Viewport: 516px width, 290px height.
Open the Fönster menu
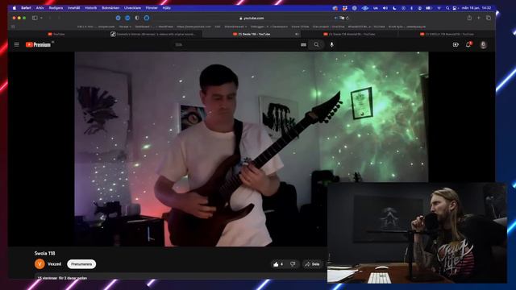(x=152, y=8)
